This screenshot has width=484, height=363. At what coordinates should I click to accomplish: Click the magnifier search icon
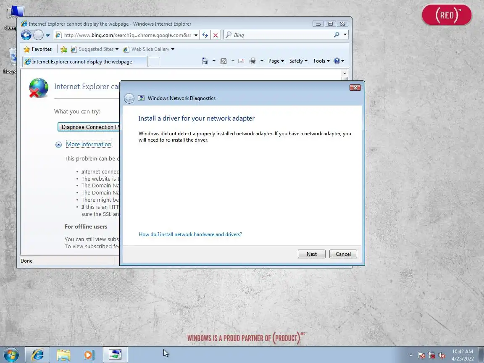337,35
